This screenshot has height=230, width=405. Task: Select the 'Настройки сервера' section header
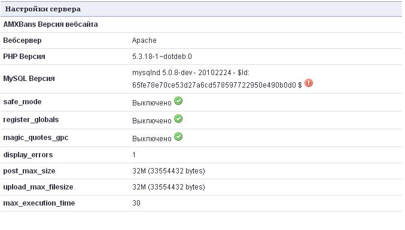tap(43, 9)
